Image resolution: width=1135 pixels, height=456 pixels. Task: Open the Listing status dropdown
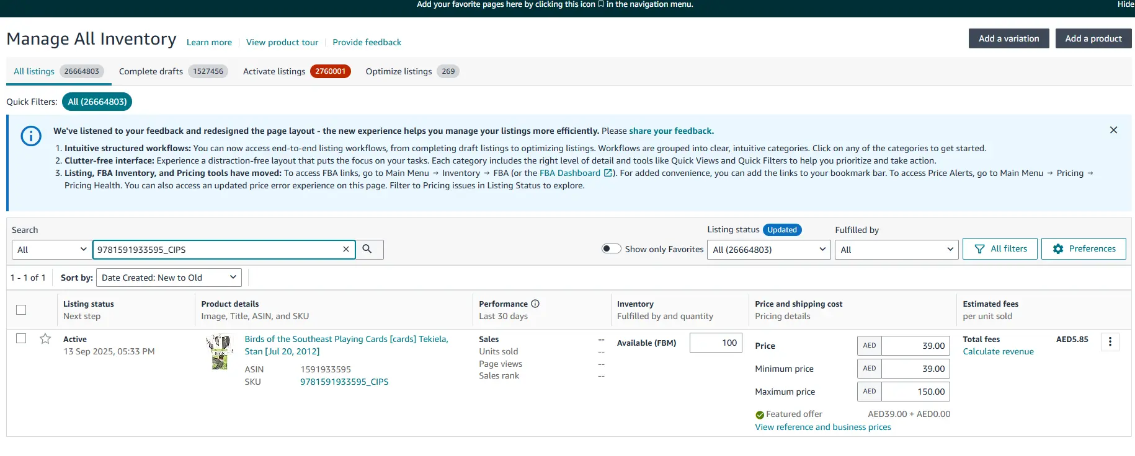point(768,250)
